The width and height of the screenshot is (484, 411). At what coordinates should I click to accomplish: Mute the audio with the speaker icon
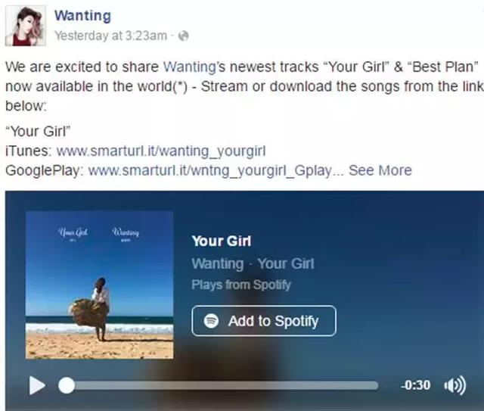pyautogui.click(x=455, y=385)
